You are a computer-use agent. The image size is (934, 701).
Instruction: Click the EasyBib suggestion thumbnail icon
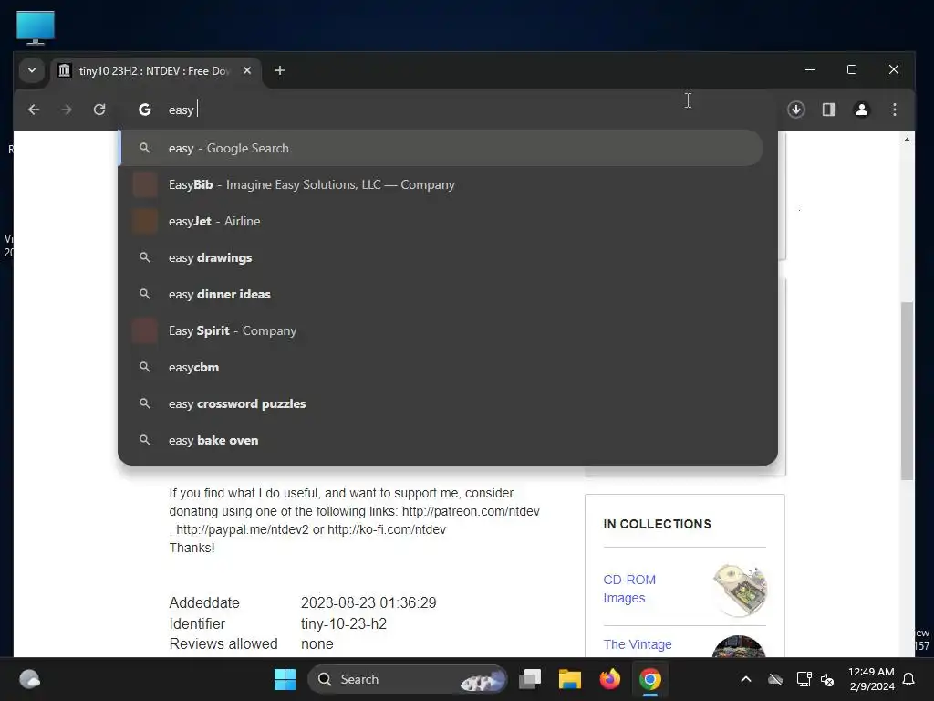[x=145, y=184]
